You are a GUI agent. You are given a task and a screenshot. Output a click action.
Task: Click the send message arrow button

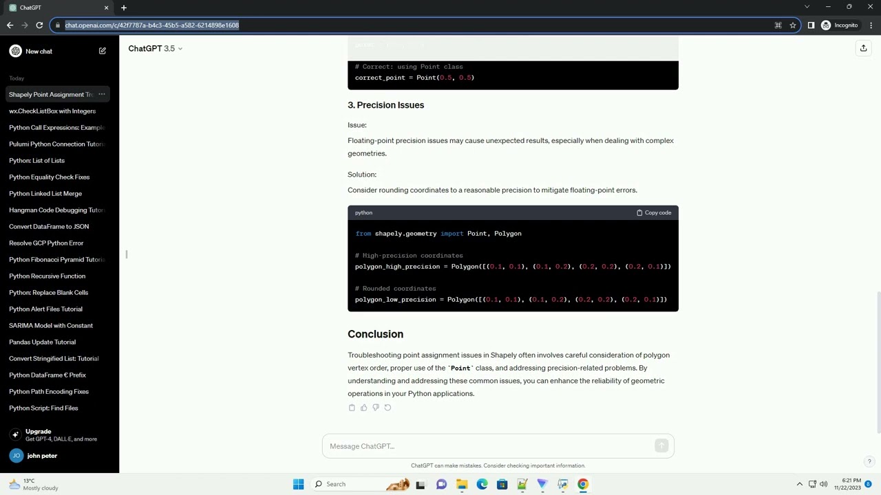pyautogui.click(x=661, y=446)
